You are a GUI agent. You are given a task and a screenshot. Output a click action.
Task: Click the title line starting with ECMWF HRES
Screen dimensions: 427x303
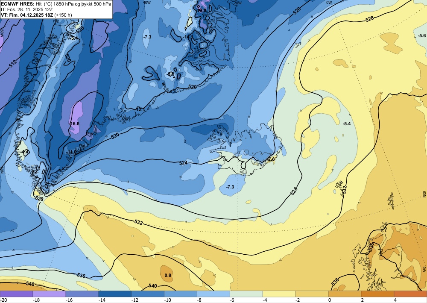pos(56,4)
